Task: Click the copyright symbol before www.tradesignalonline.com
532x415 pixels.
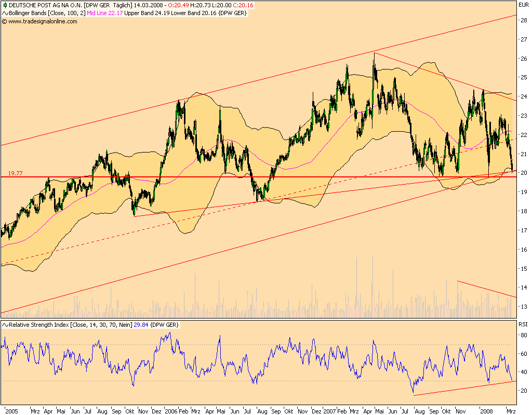Action: (x=5, y=22)
